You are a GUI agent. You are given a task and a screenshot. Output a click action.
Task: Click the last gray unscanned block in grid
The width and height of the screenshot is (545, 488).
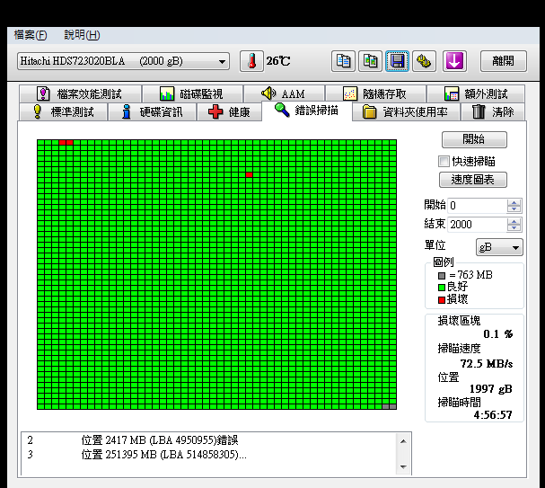(x=392, y=406)
